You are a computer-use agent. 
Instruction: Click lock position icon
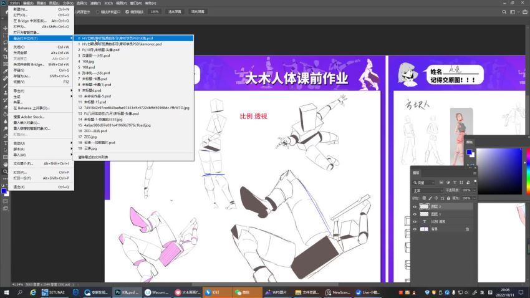pyautogui.click(x=436, y=198)
